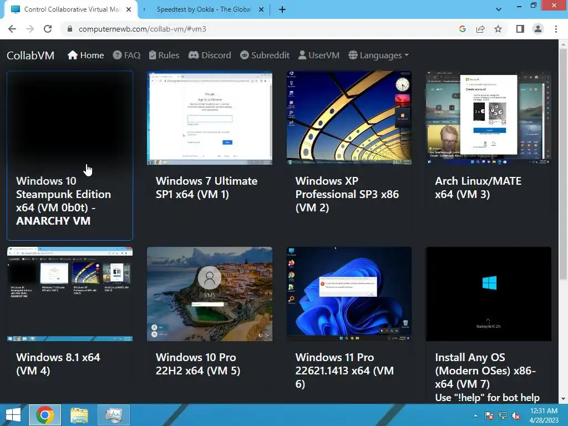Viewport: 568px width, 426px height.
Task: Open the Google icon in address bar
Action: click(x=463, y=29)
